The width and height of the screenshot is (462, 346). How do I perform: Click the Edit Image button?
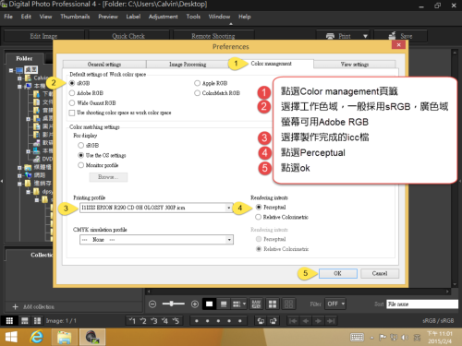43,36
